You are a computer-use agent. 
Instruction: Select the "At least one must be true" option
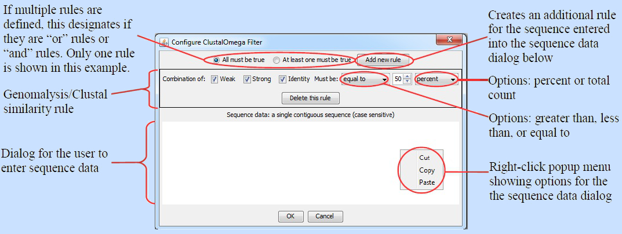(x=277, y=60)
